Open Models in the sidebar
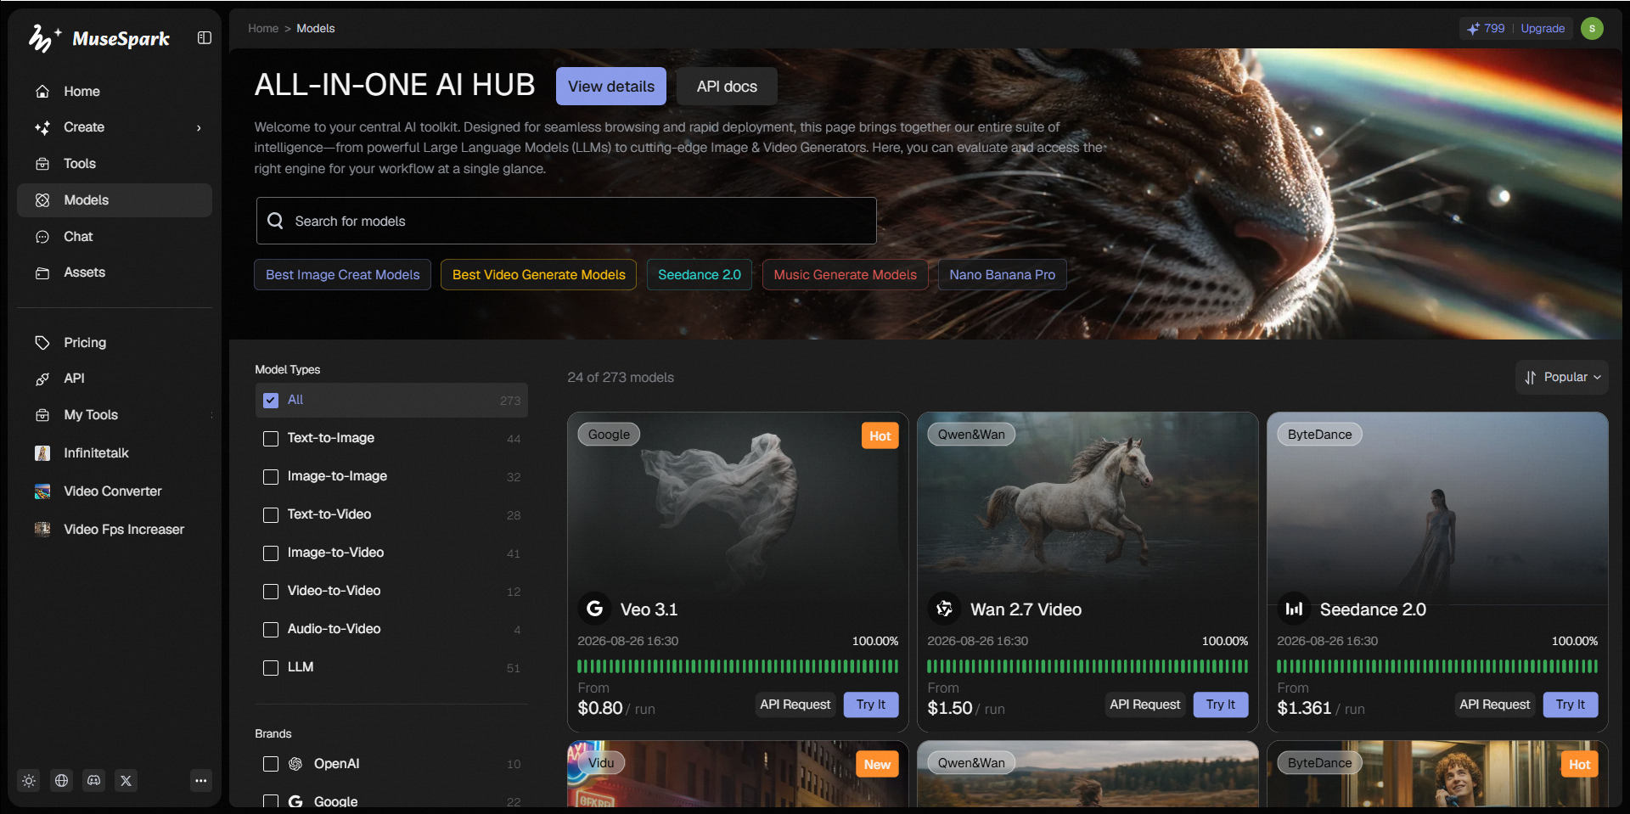 tap(115, 200)
